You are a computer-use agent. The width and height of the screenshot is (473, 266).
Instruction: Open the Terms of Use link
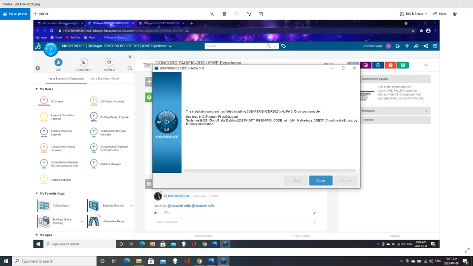203,236
